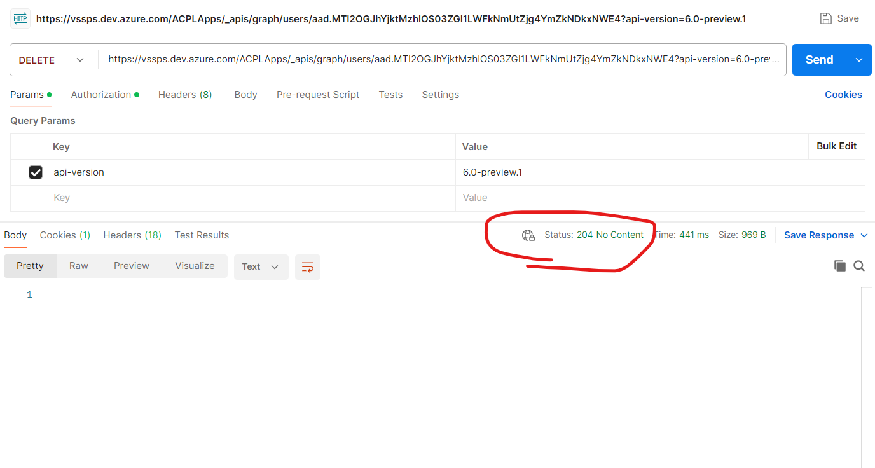Viewport: 875px width, 468px height.
Task: Click the request title URL at top
Action: pos(391,19)
